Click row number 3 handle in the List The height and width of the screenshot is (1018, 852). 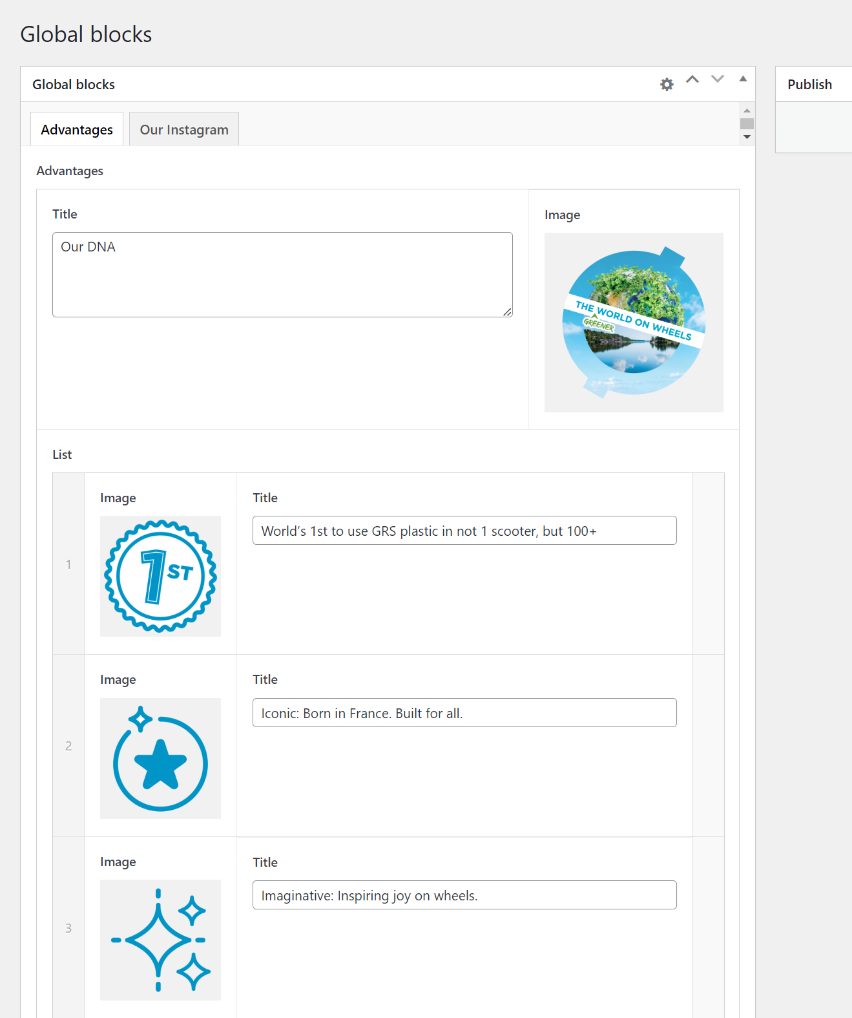(68, 928)
